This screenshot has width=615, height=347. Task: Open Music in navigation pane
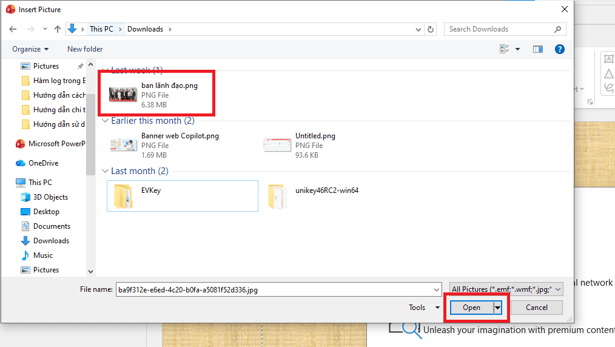tap(37, 255)
